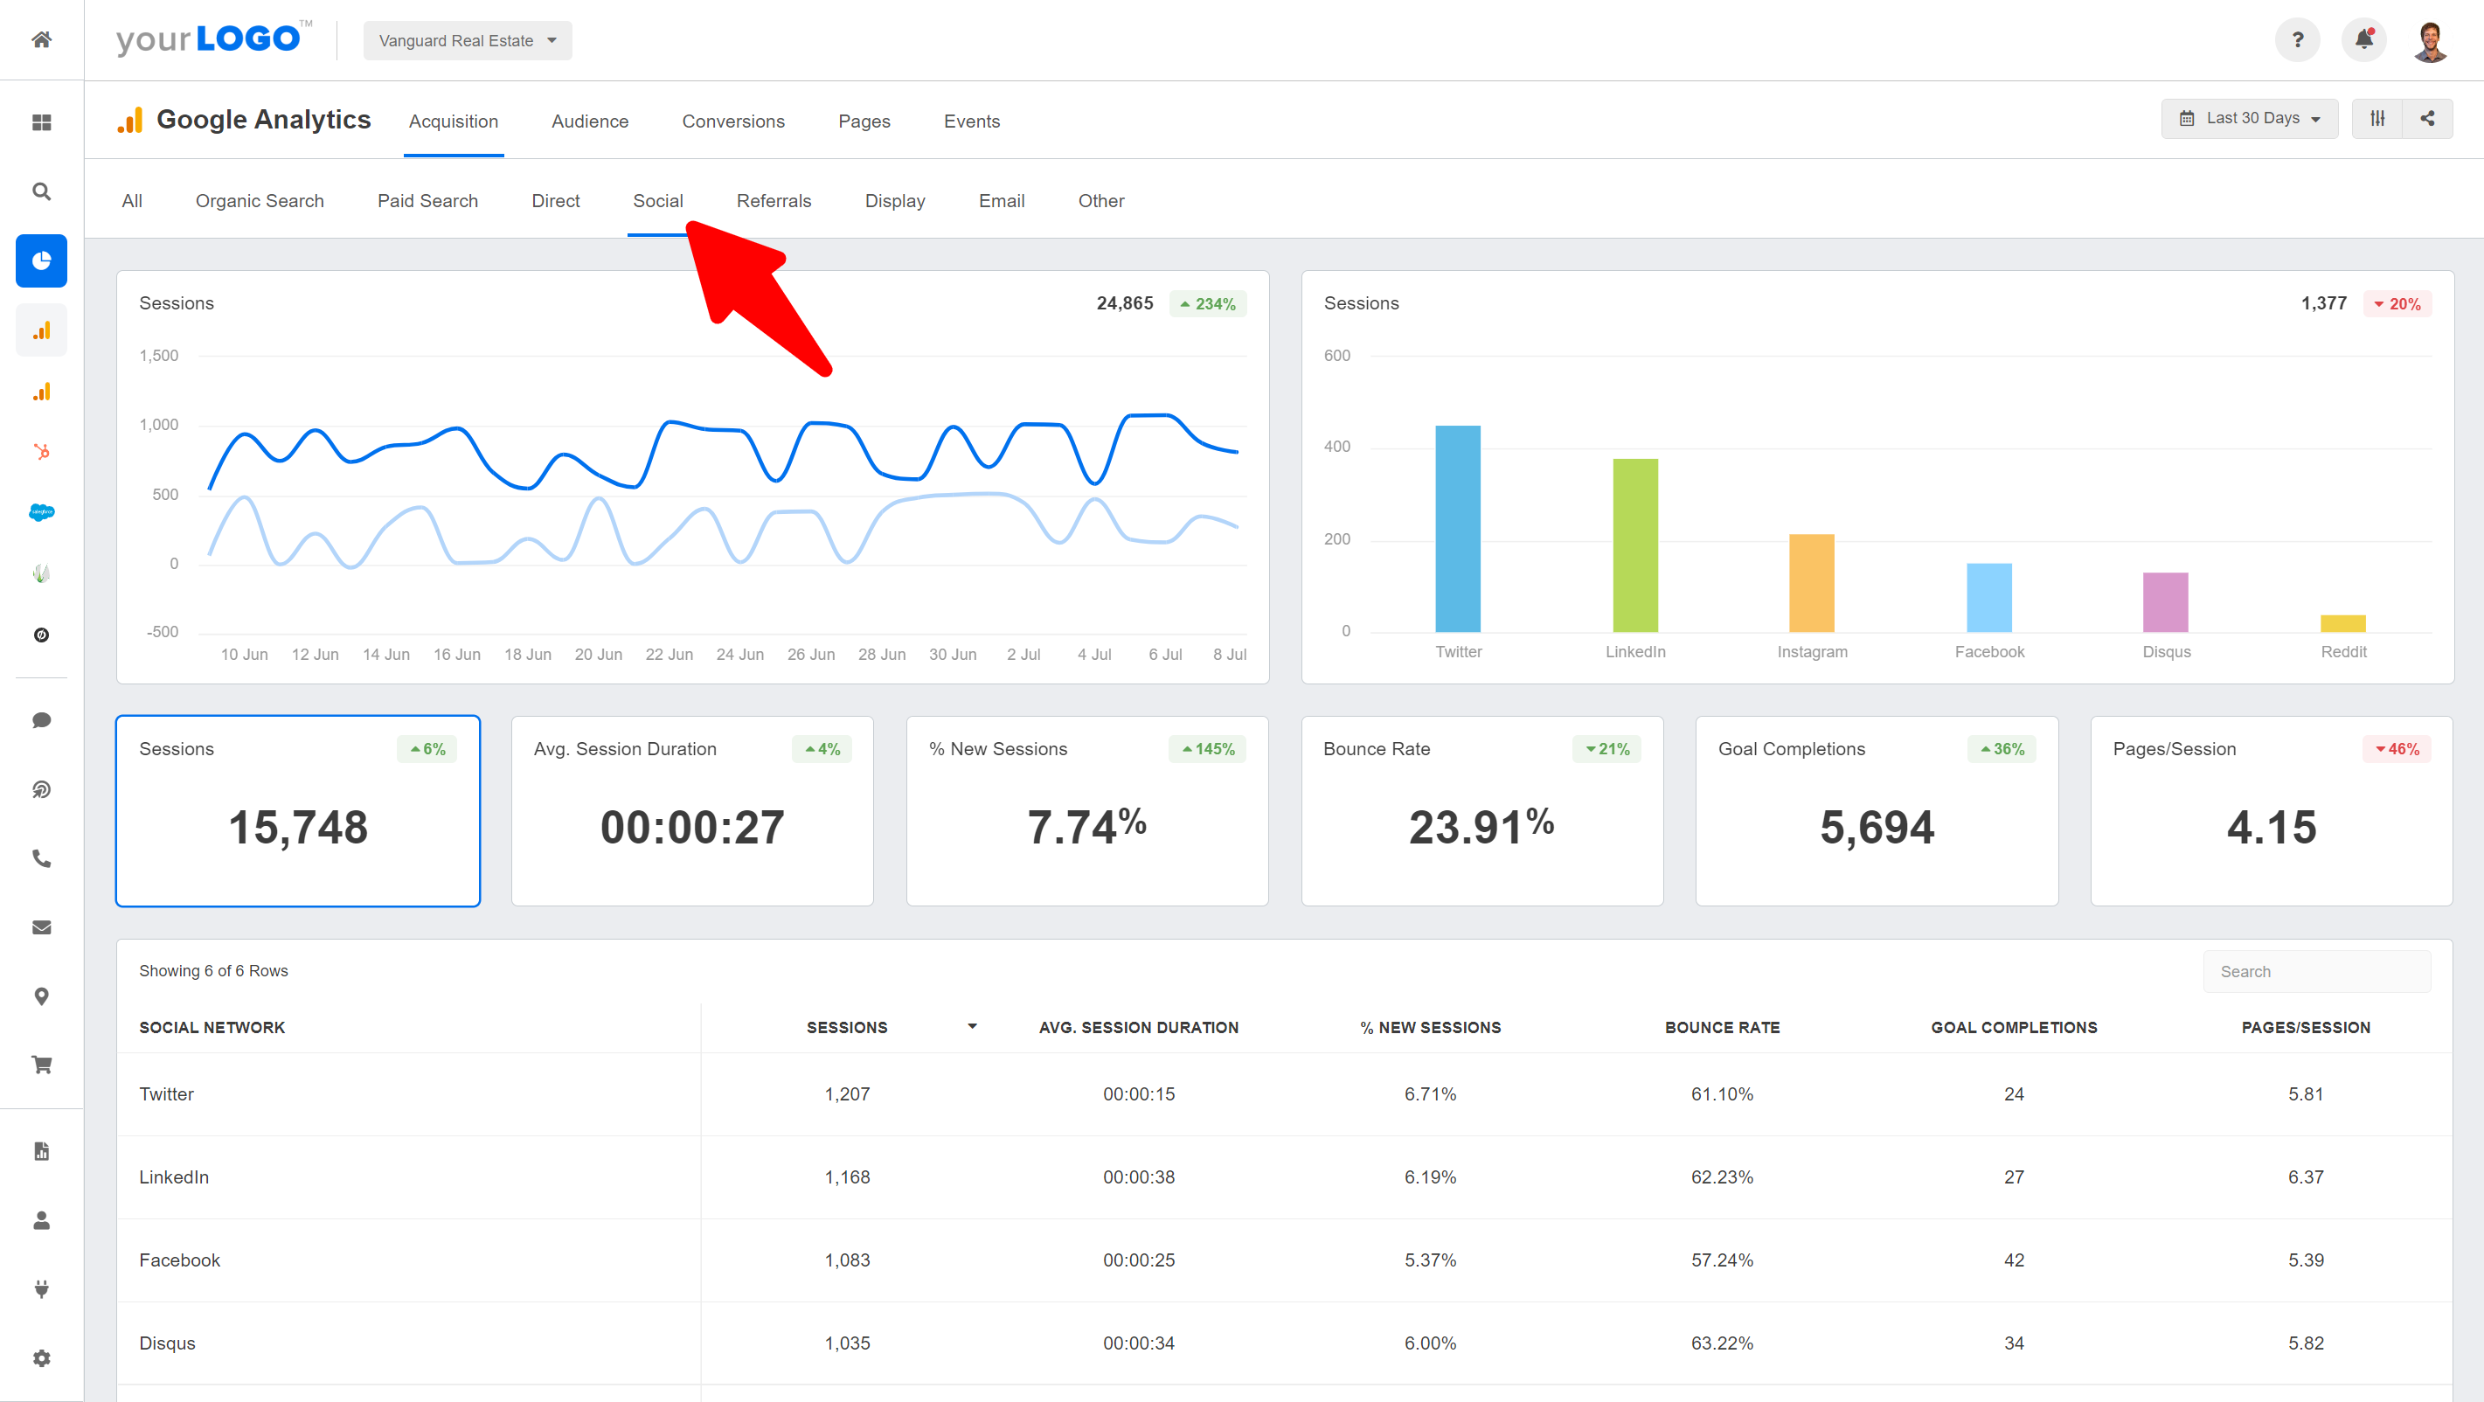Select the Display channel tab
Image resolution: width=2484 pixels, height=1402 pixels.
tap(895, 200)
